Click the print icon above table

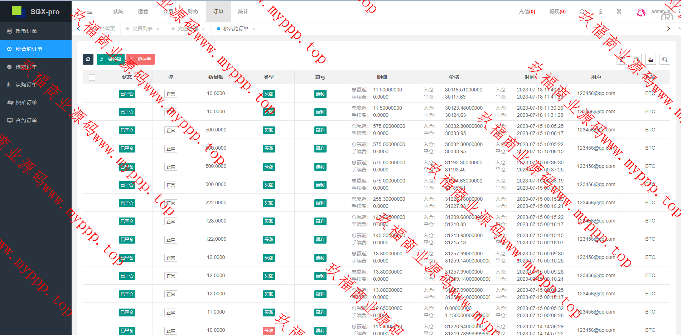tap(636, 60)
